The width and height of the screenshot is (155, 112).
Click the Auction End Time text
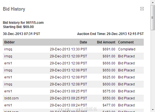[x=110, y=34]
